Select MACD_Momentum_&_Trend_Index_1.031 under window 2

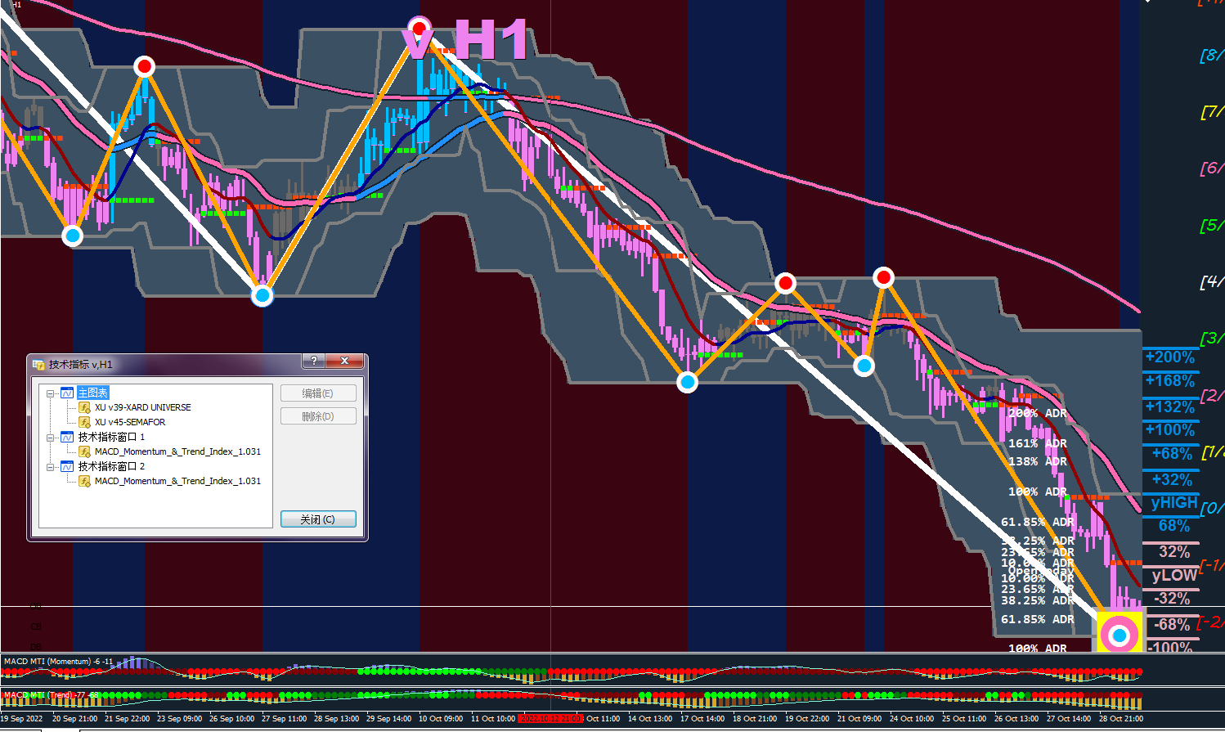pos(177,481)
